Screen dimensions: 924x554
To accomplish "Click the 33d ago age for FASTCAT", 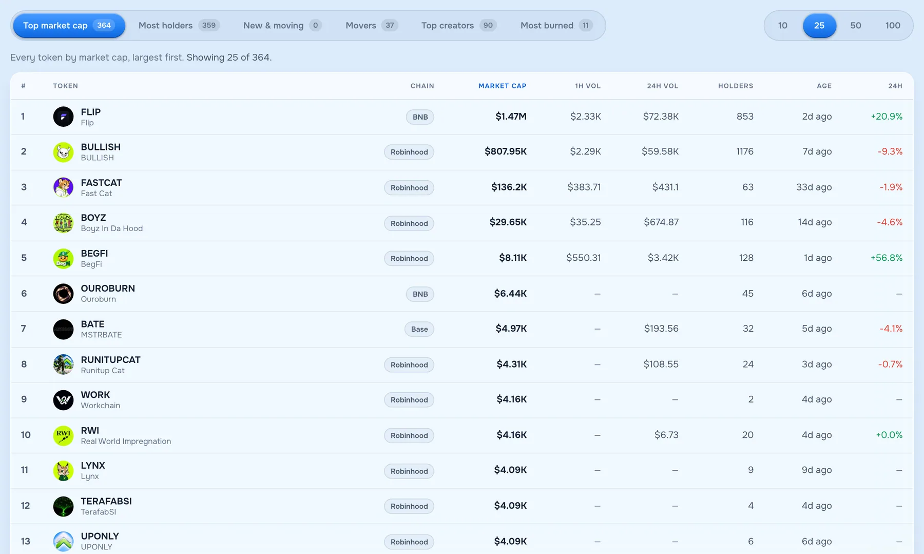I will point(814,187).
